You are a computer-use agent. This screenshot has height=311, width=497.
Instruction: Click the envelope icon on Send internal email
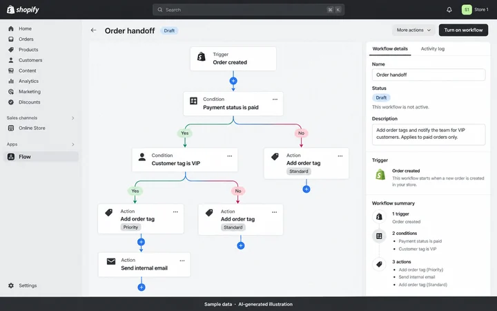tap(111, 261)
